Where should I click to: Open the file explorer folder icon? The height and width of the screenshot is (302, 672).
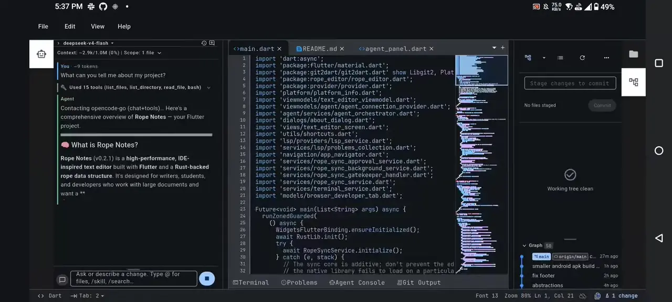coord(634,54)
